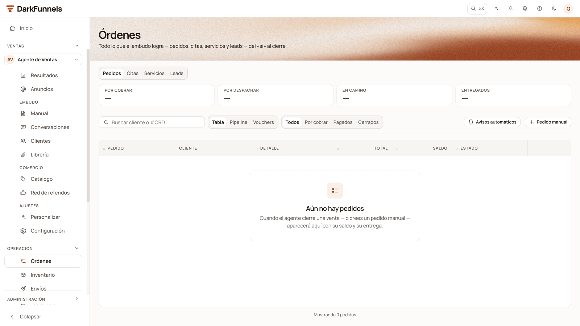
Task: Switch to the Servicios tab
Action: [x=154, y=73]
